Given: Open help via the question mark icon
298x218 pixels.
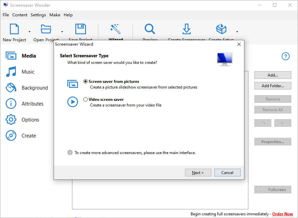Looking at the screenshot, I should [286, 56].
